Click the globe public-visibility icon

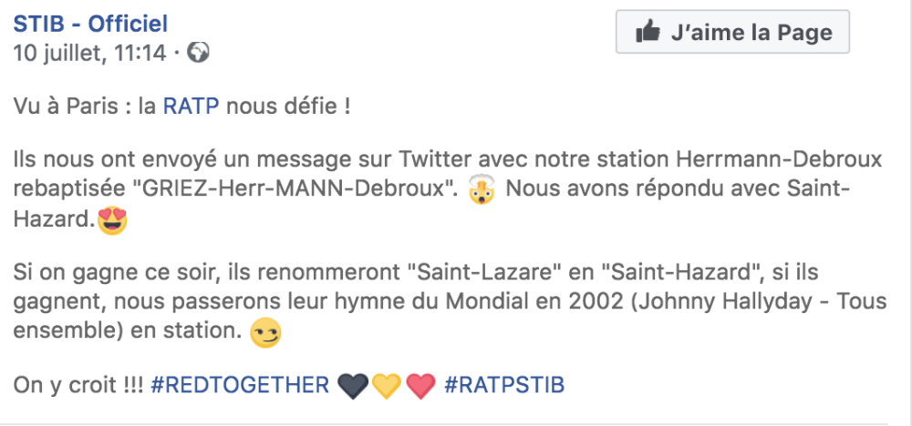click(x=198, y=53)
